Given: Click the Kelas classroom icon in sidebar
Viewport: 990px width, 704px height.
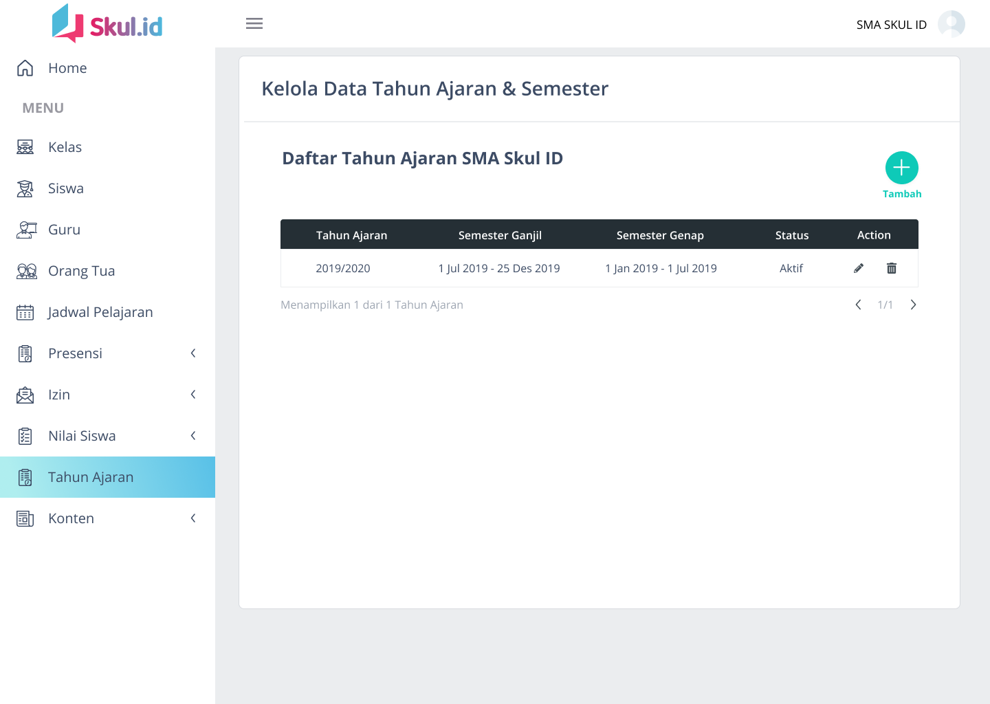Looking at the screenshot, I should tap(25, 147).
